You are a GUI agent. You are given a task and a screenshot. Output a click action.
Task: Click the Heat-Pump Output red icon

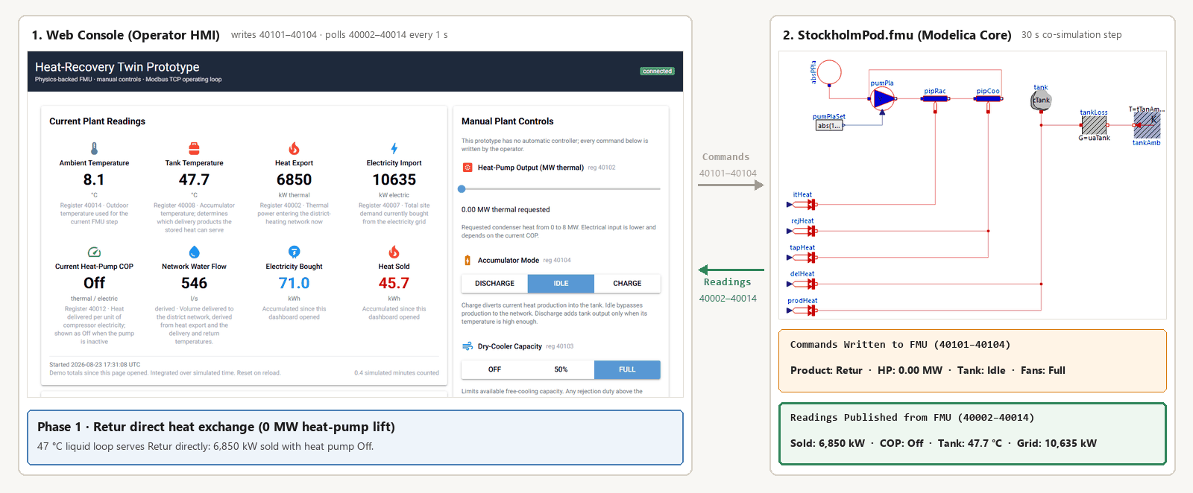(468, 168)
